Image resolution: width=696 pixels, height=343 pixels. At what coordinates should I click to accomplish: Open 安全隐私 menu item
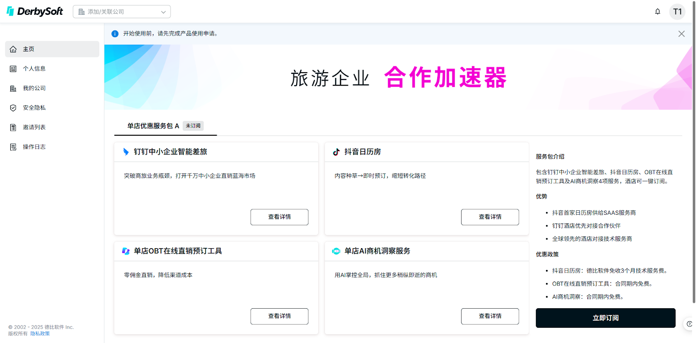[x=52, y=108]
